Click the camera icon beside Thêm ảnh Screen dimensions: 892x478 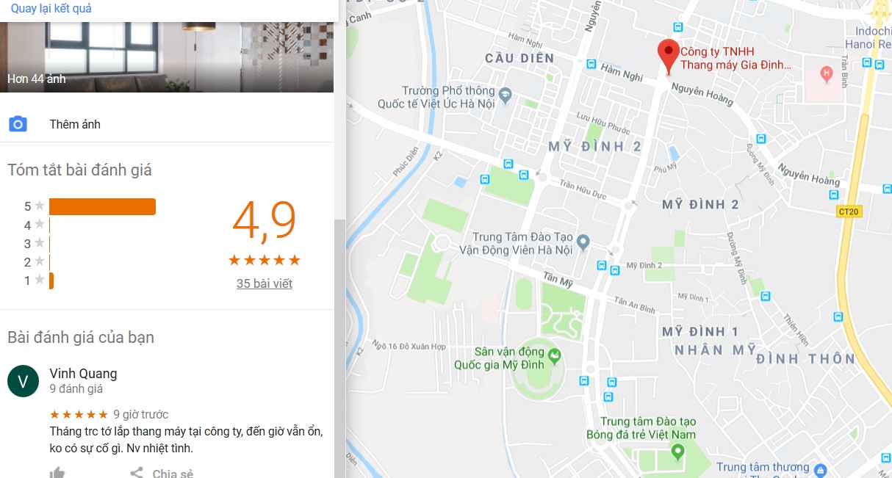click(x=18, y=124)
